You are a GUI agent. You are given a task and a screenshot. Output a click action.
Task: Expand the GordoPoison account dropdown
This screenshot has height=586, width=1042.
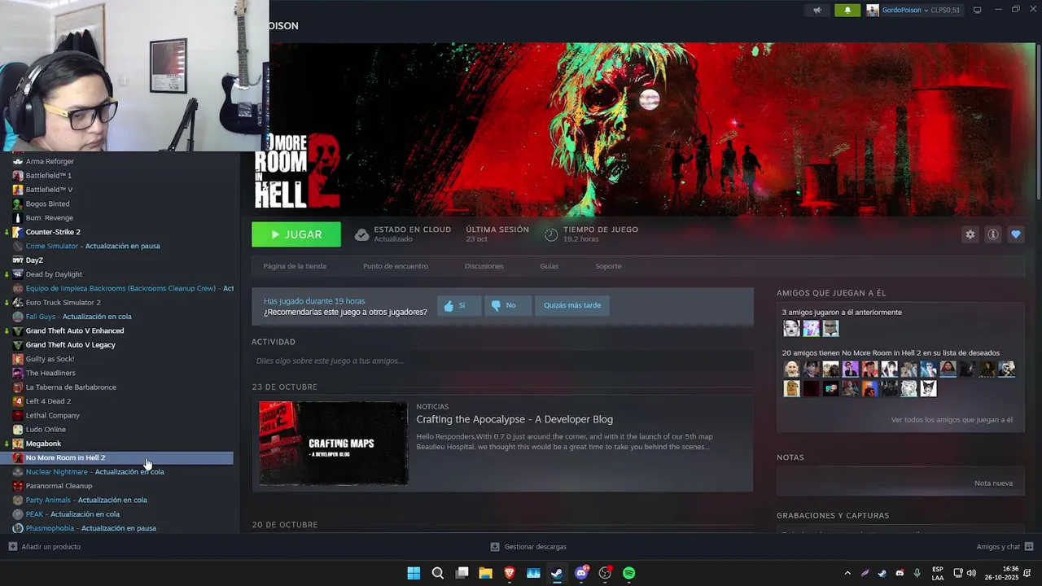pyautogui.click(x=926, y=11)
